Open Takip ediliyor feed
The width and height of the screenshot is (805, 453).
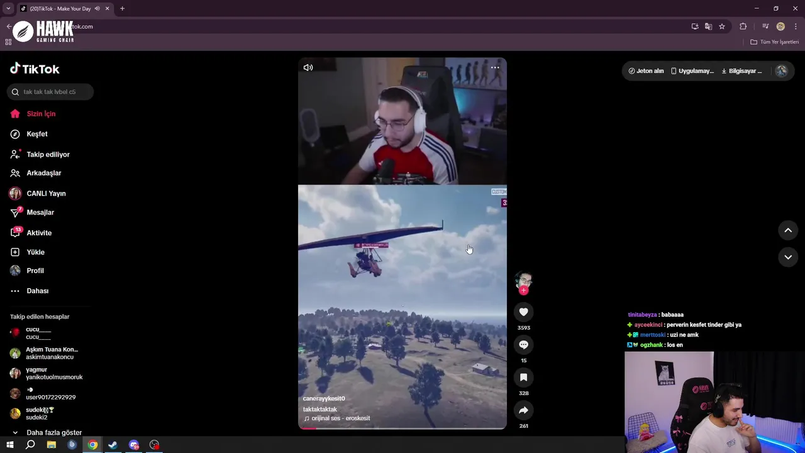click(48, 155)
